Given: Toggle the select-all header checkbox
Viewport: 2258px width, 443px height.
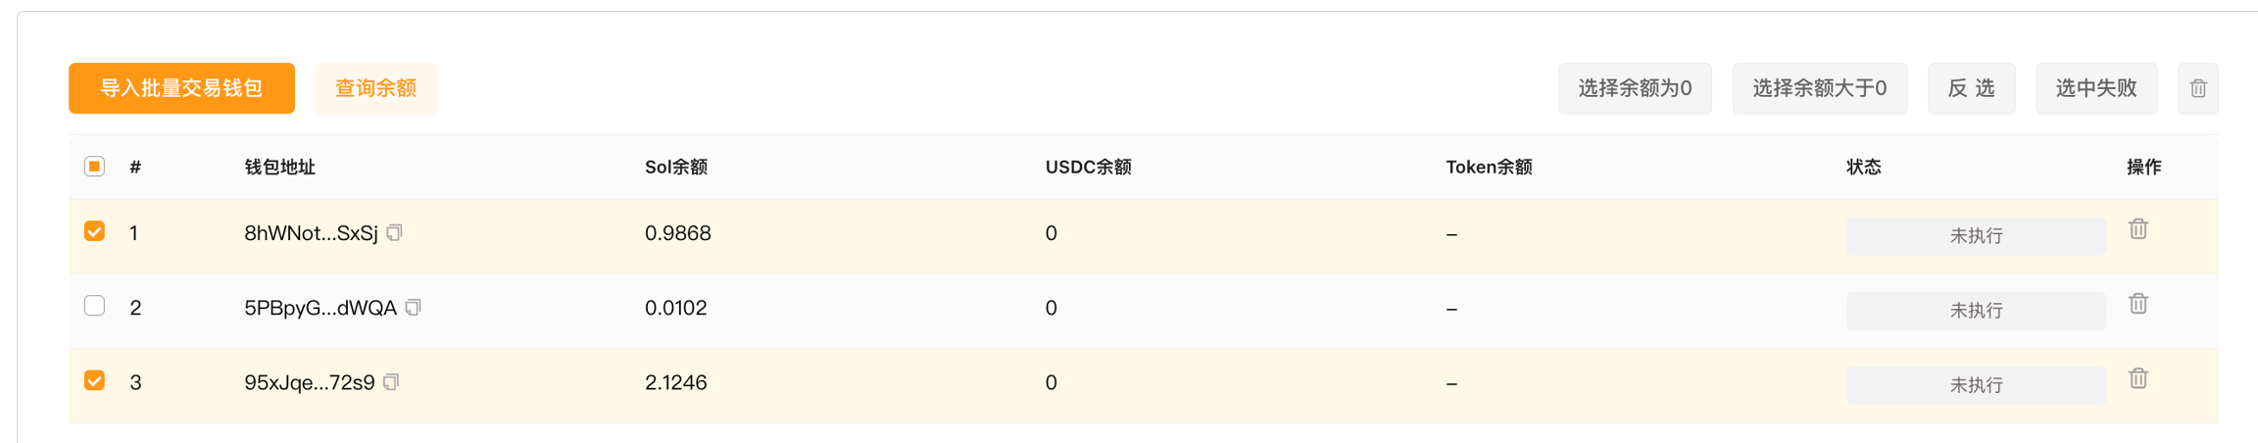Looking at the screenshot, I should click(94, 167).
